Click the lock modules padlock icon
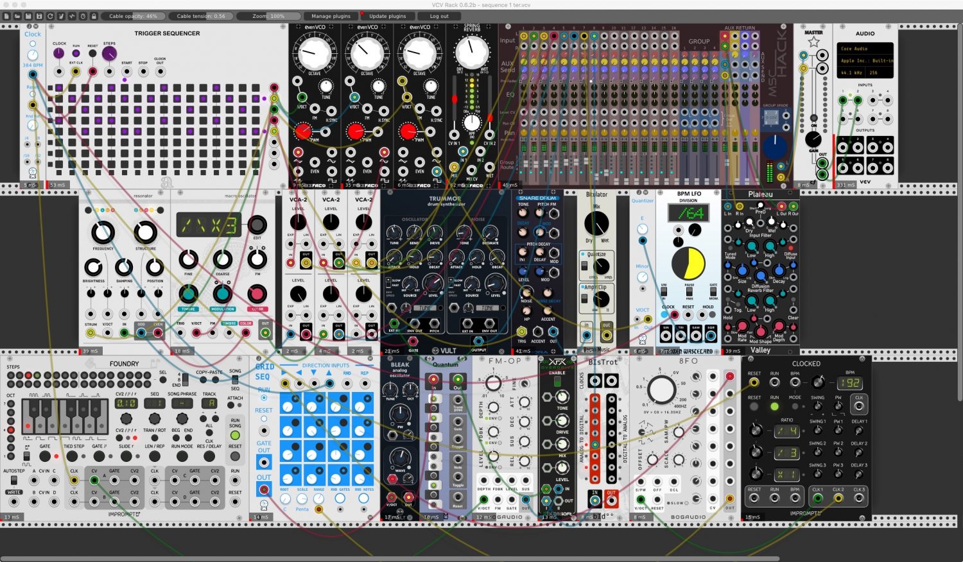Image resolution: width=963 pixels, height=562 pixels. (x=94, y=16)
